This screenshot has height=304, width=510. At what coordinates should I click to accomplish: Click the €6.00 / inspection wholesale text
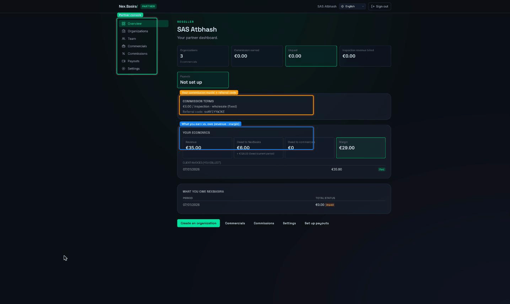point(210,107)
